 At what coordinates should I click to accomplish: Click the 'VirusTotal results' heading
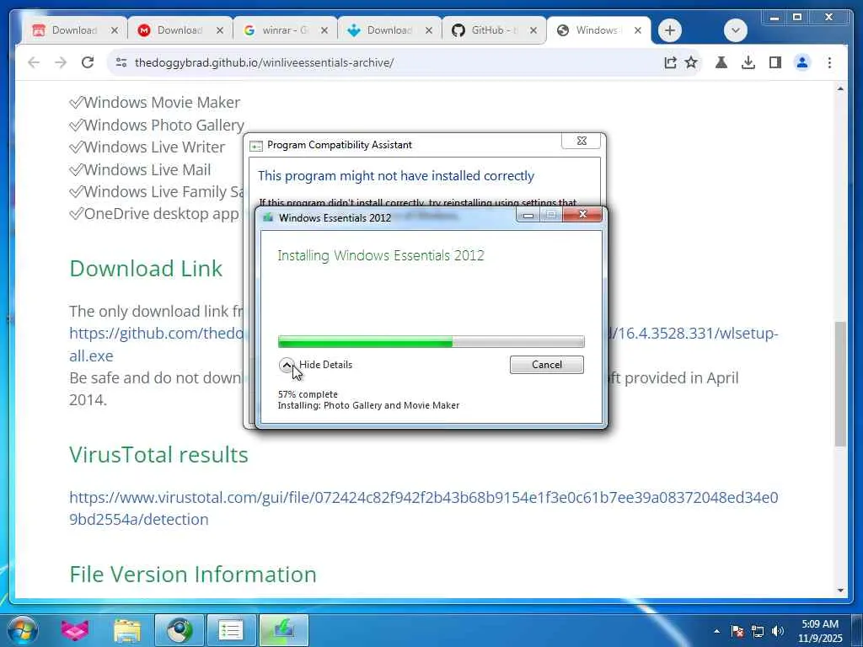tap(158, 455)
